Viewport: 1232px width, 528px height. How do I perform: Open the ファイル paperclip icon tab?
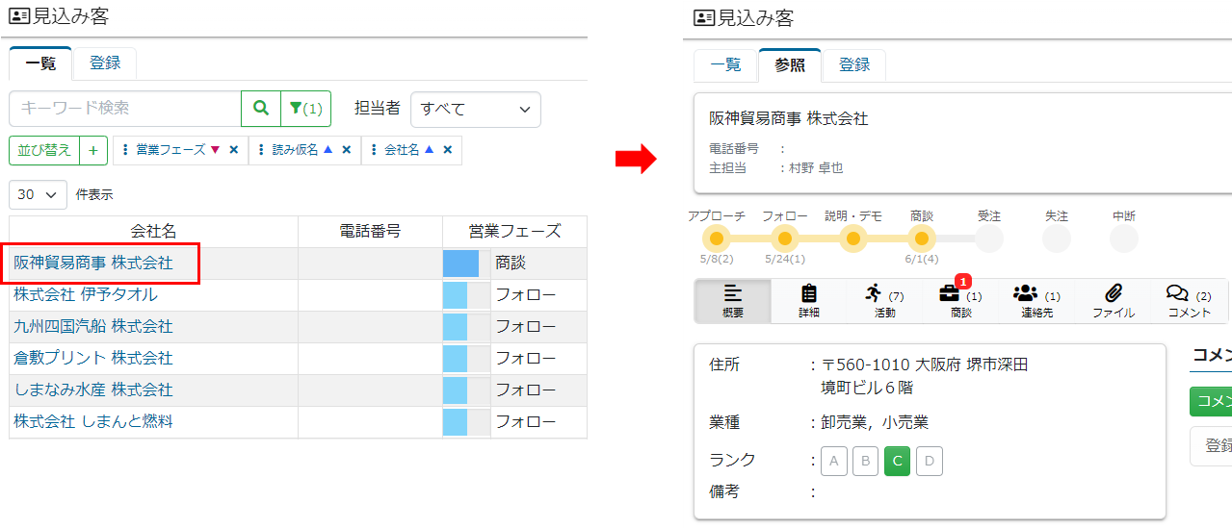1113,301
